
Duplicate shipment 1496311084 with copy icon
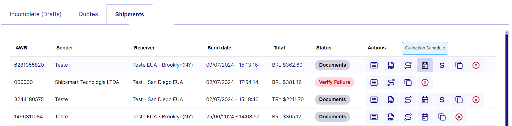(x=442, y=117)
